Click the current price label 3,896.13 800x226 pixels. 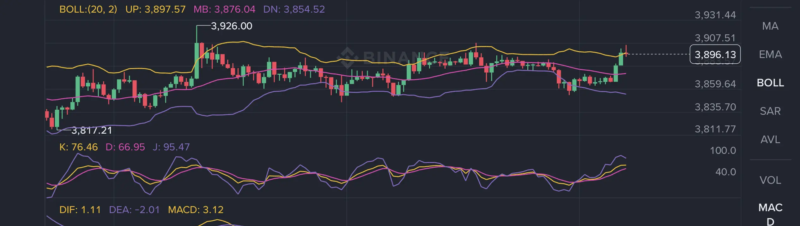tap(715, 55)
